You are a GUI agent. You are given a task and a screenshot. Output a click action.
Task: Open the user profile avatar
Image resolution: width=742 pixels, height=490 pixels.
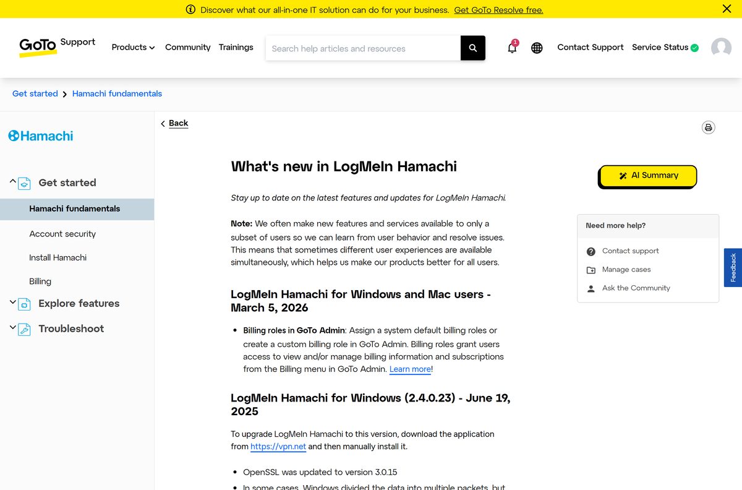(721, 48)
